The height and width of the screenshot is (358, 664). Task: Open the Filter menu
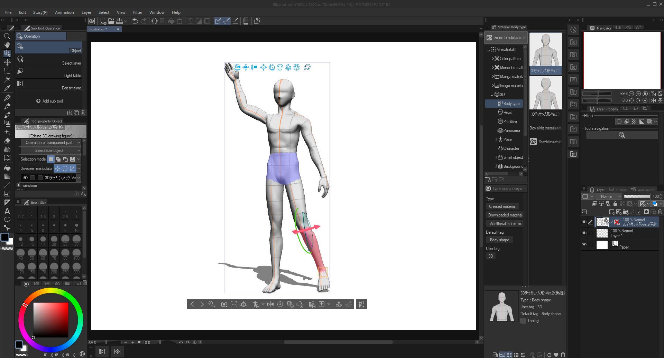click(138, 12)
